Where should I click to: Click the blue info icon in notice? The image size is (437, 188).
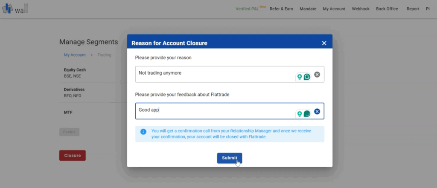143,131
